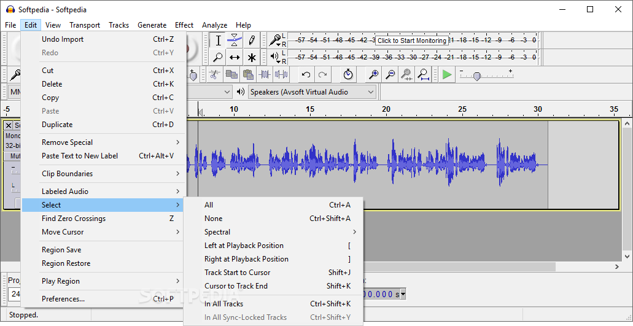Screen dimensions: 633x326
Task: Click the Silence audio selection icon
Action: pyautogui.click(x=281, y=74)
